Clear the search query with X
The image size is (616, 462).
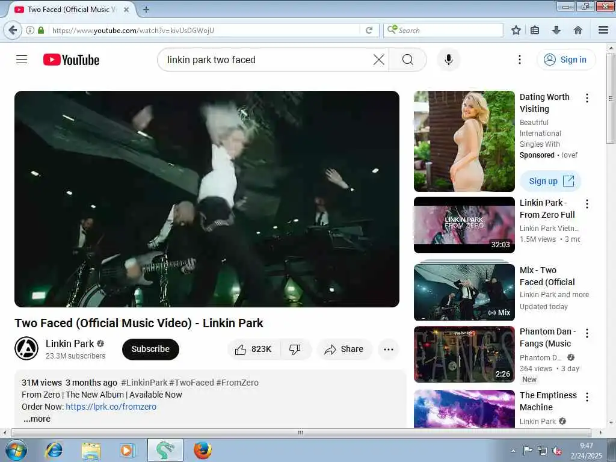379,60
